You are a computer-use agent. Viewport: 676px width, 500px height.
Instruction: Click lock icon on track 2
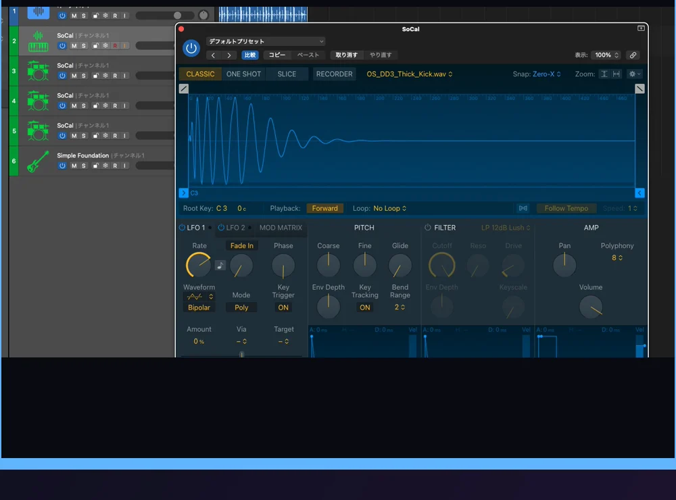point(95,46)
